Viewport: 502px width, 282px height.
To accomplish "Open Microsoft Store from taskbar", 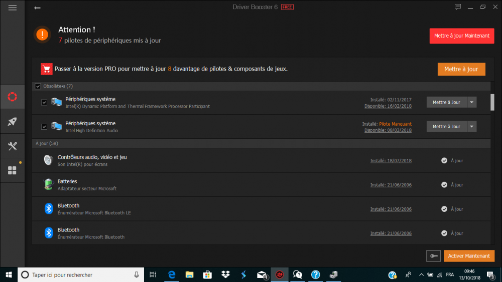I will [x=207, y=274].
